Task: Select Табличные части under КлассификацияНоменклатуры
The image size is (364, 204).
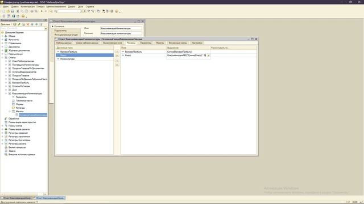Action: click(x=24, y=101)
